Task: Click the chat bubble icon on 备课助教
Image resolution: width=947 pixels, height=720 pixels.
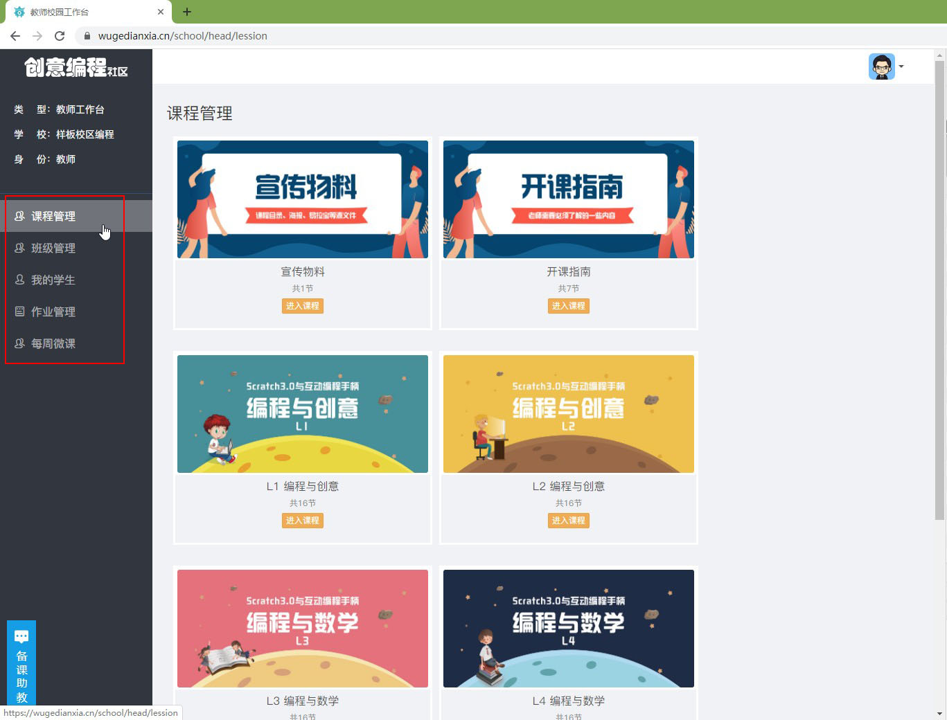Action: [x=21, y=636]
